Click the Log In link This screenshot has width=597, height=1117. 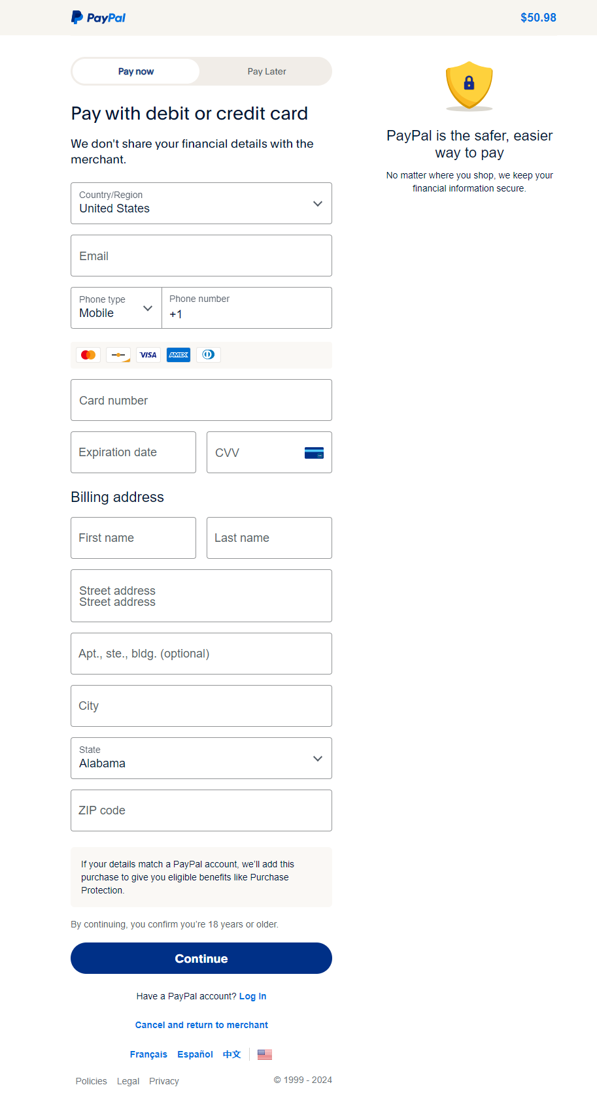click(252, 996)
